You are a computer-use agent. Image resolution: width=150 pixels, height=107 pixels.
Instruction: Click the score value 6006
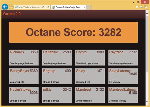pyautogui.click(x=34, y=93)
